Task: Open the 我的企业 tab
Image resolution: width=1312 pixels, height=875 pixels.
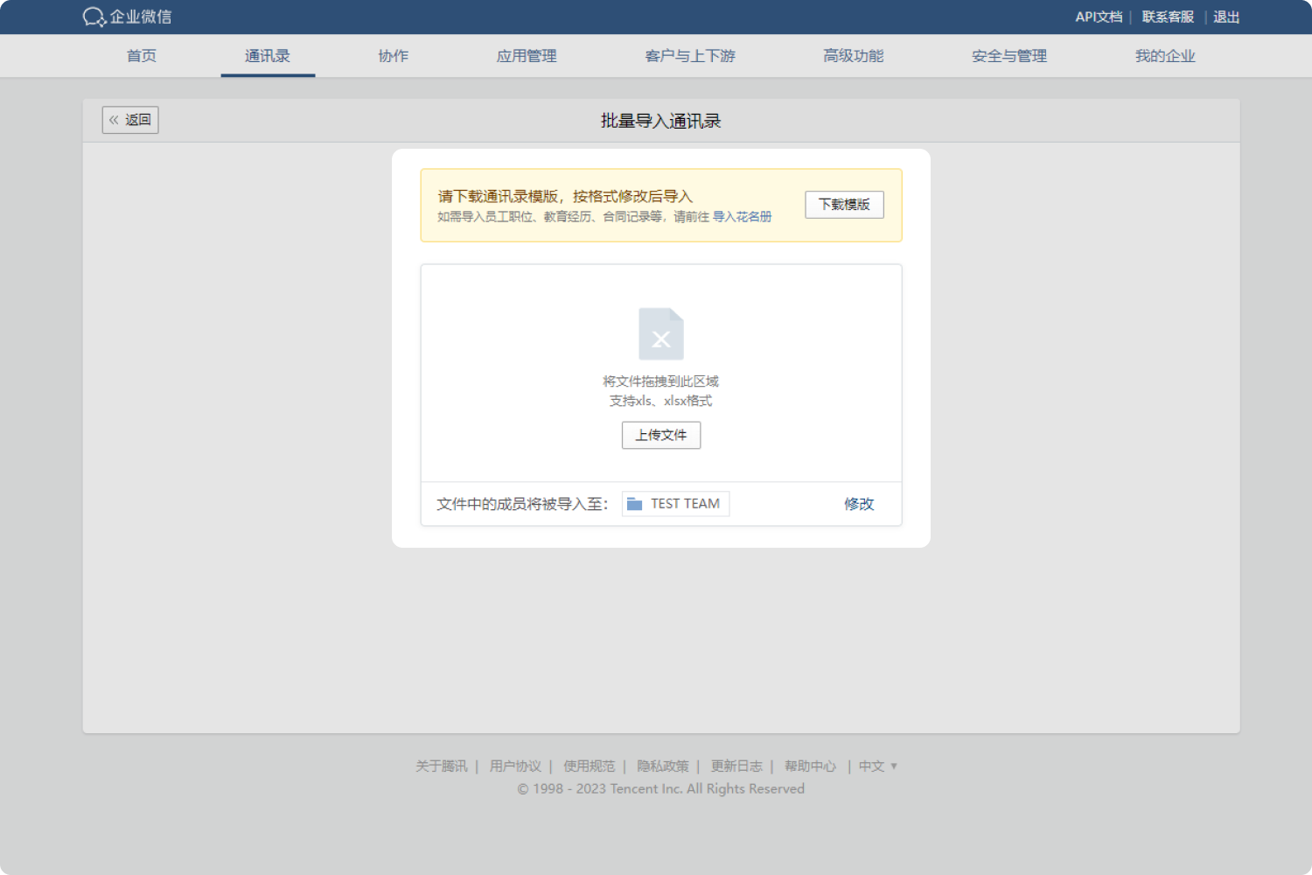Action: [1165, 56]
